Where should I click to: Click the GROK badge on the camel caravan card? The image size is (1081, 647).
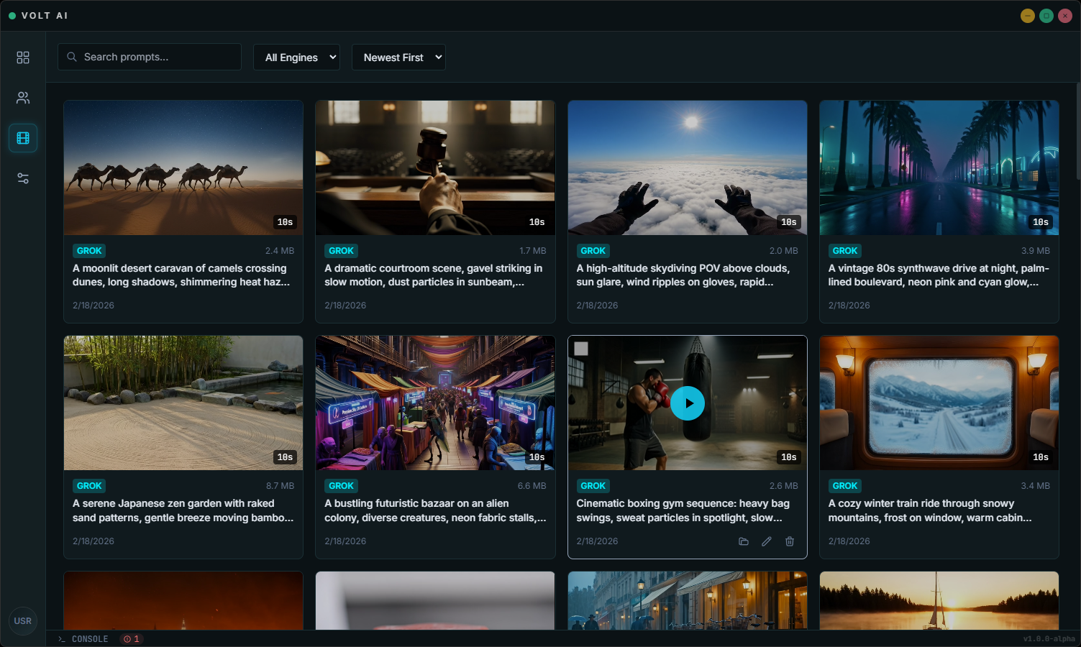point(89,250)
